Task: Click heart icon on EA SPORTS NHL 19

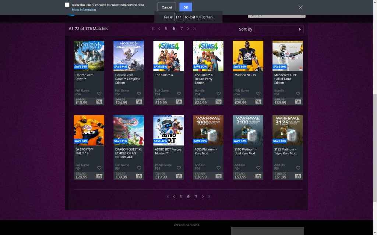Action: (99, 168)
